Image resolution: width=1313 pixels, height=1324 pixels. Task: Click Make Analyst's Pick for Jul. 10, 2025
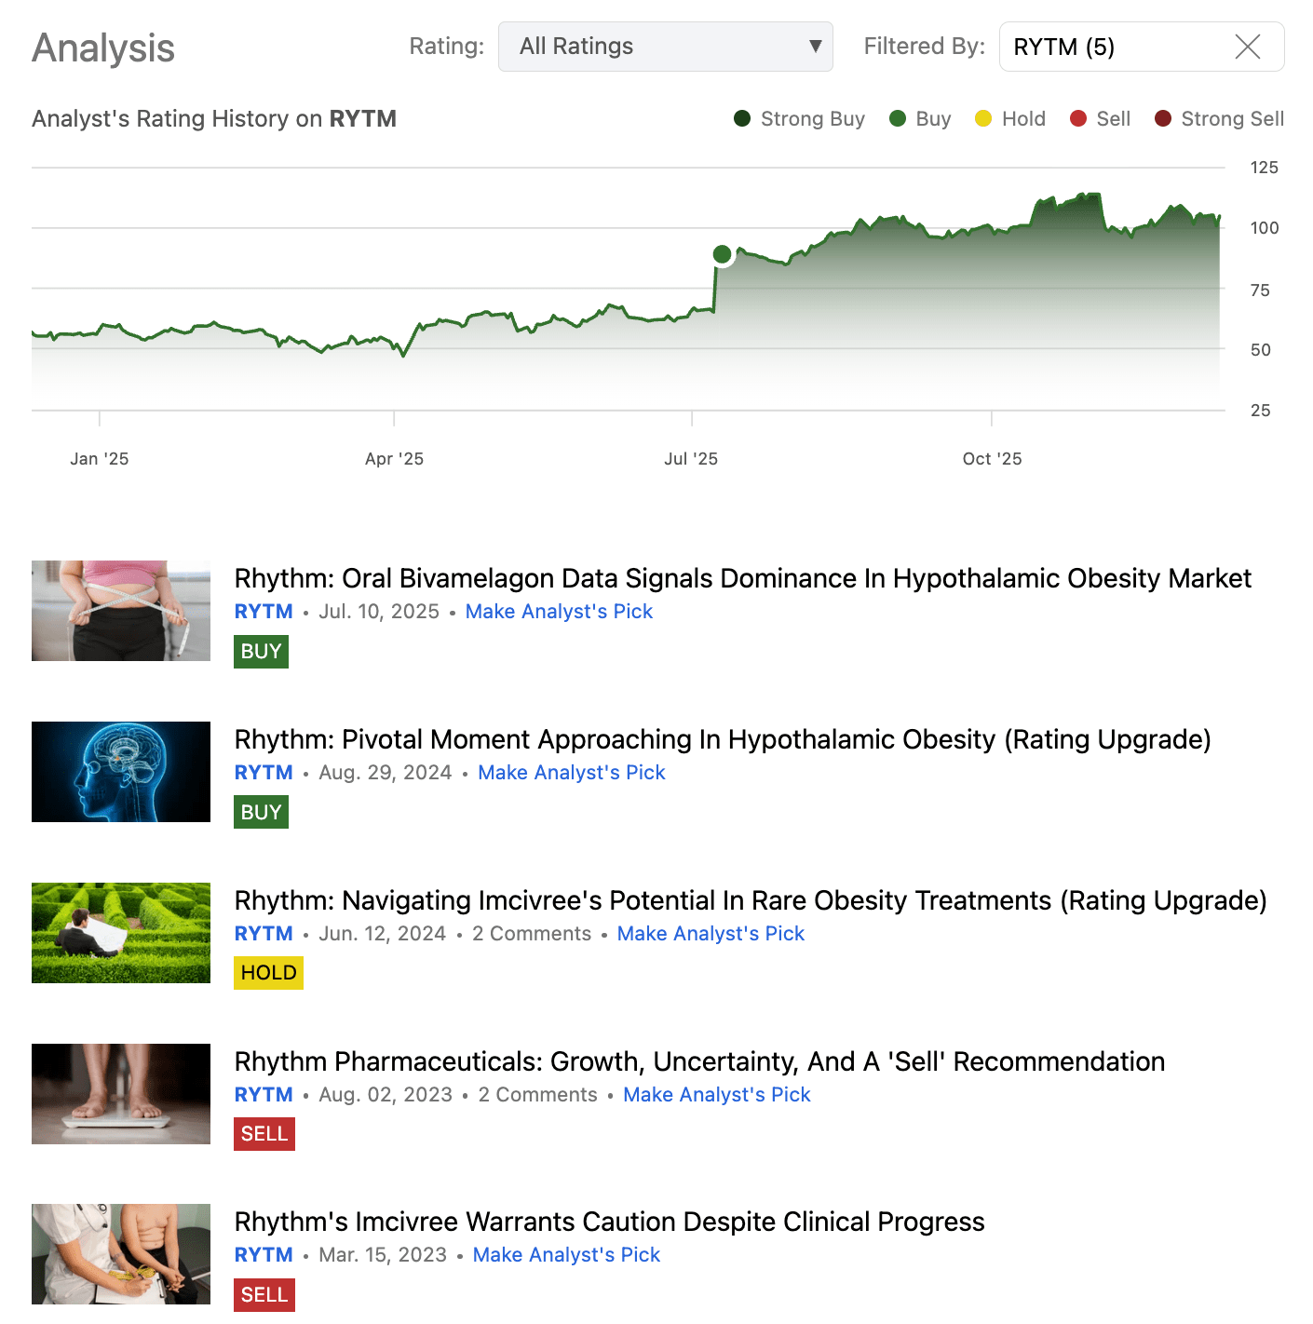[x=559, y=612]
